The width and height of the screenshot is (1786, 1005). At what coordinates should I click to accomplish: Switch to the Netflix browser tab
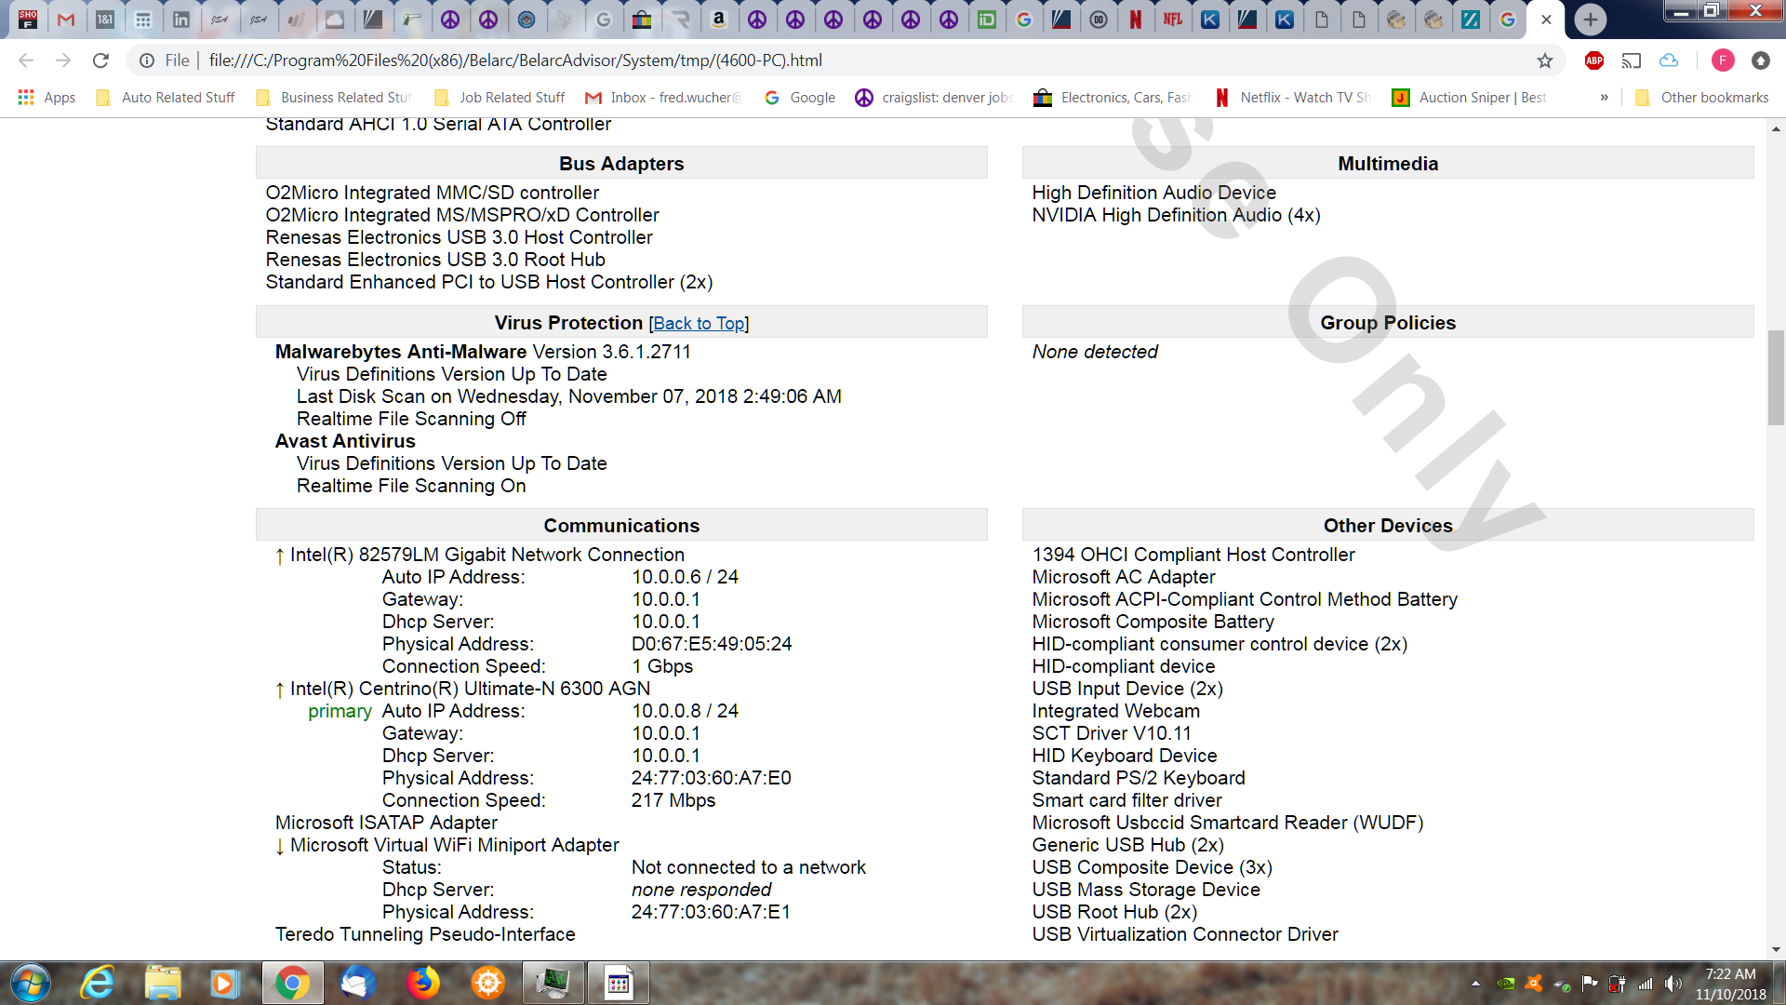pos(1135,19)
